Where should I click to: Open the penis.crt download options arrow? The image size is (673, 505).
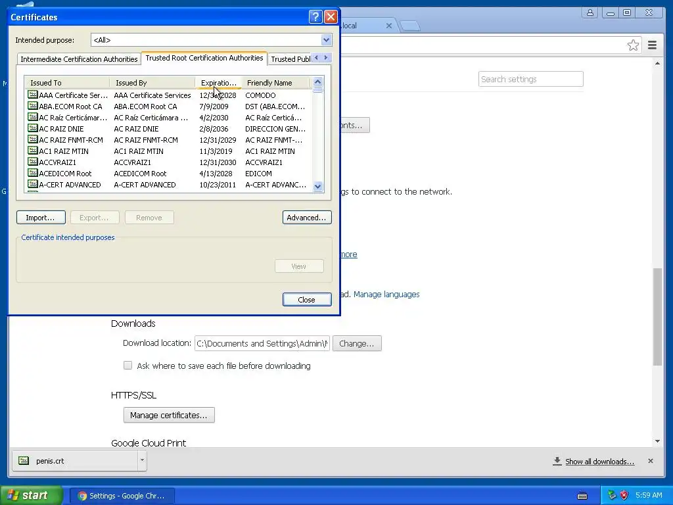(x=142, y=460)
